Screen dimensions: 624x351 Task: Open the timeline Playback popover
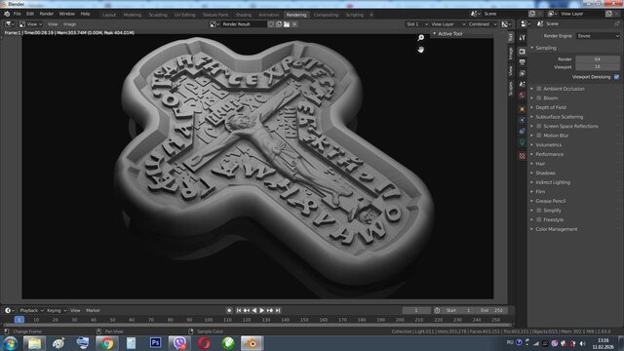31,310
